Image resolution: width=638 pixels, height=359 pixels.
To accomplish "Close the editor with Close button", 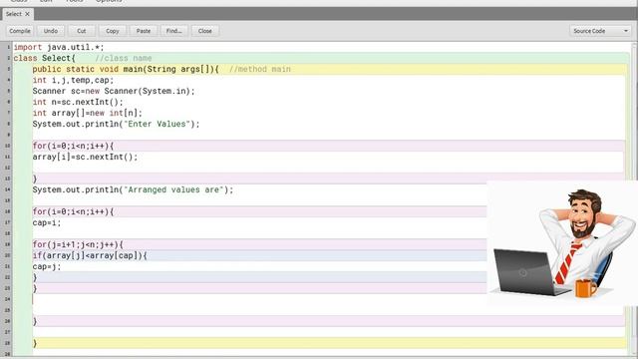I will (205, 31).
